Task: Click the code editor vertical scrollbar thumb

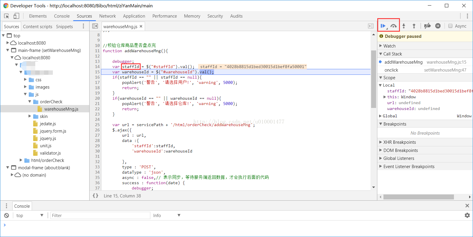Action: coord(373,79)
